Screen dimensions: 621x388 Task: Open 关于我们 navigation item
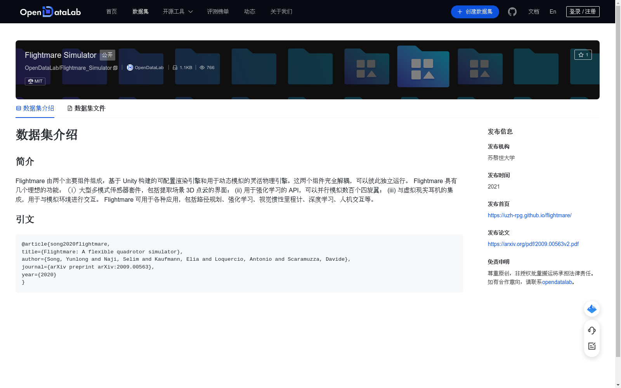281,12
